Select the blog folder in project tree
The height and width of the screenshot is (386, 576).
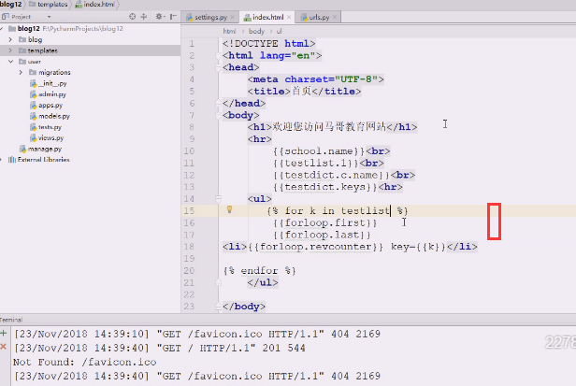[31, 39]
